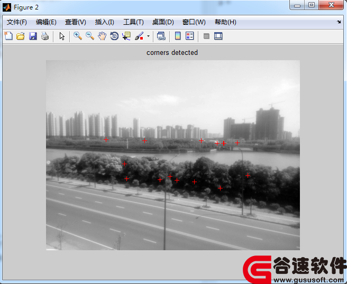Image resolution: width=347 pixels, height=284 pixels.
Task: Insert a Legend from the toolbar
Action: pyautogui.click(x=190, y=36)
